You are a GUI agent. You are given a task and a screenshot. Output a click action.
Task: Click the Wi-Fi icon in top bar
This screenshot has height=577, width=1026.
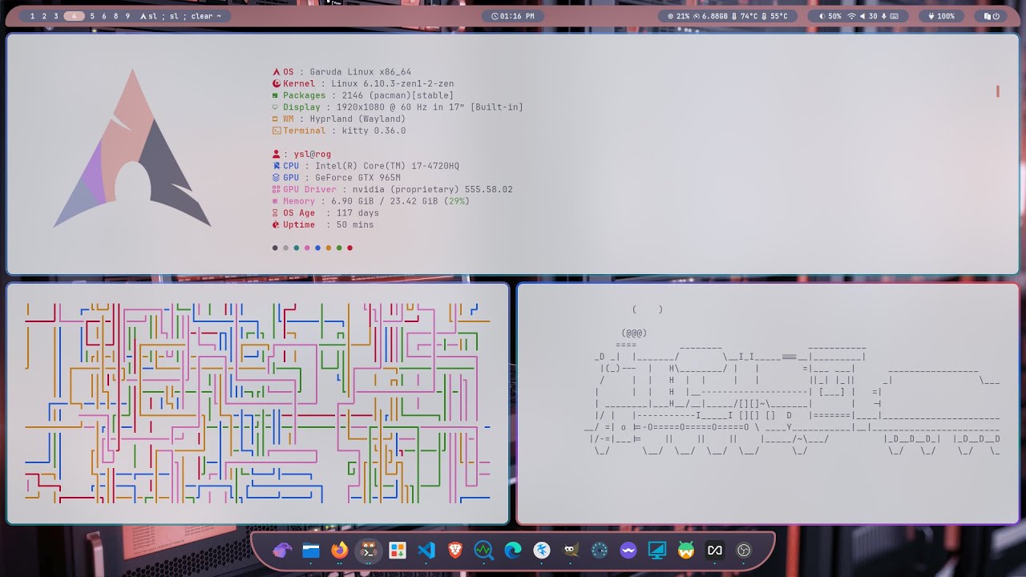pos(852,16)
